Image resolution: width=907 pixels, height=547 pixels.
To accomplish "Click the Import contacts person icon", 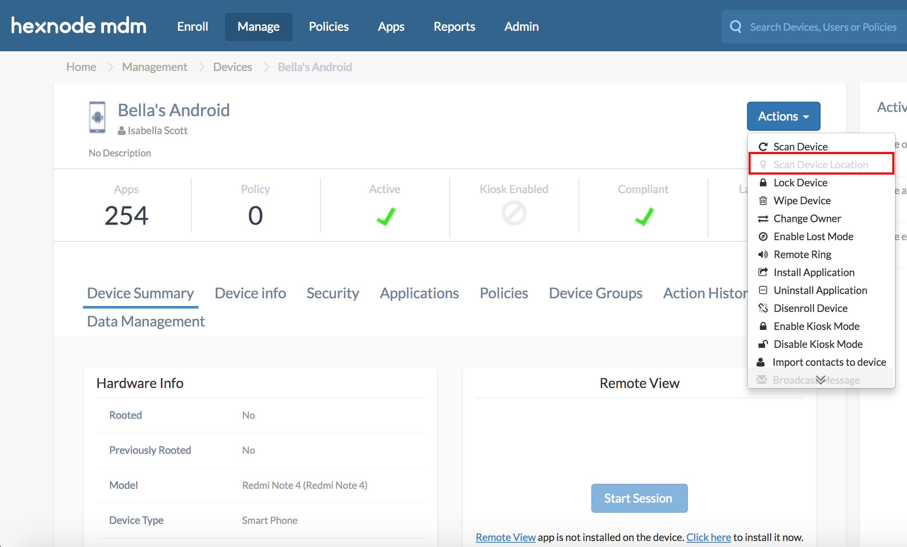I will click(x=761, y=362).
